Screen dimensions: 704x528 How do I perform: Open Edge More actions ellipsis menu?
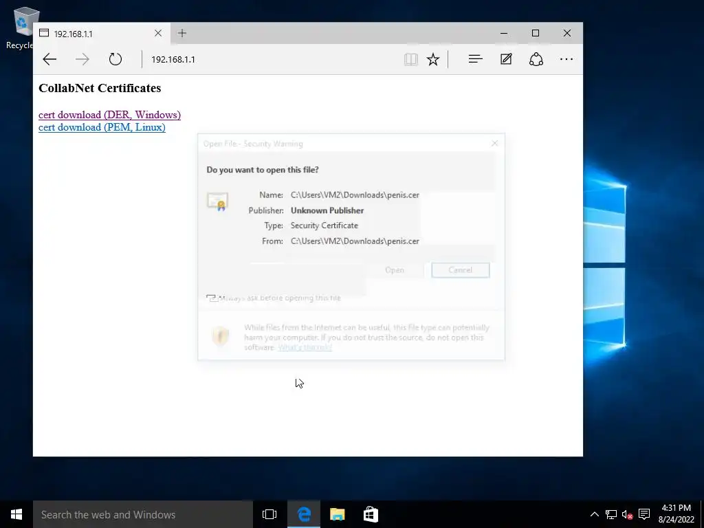(x=566, y=59)
